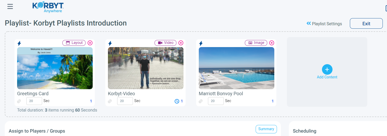Edit Korbyt-Video duration field
This screenshot has width=387, height=136.
click(x=125, y=101)
